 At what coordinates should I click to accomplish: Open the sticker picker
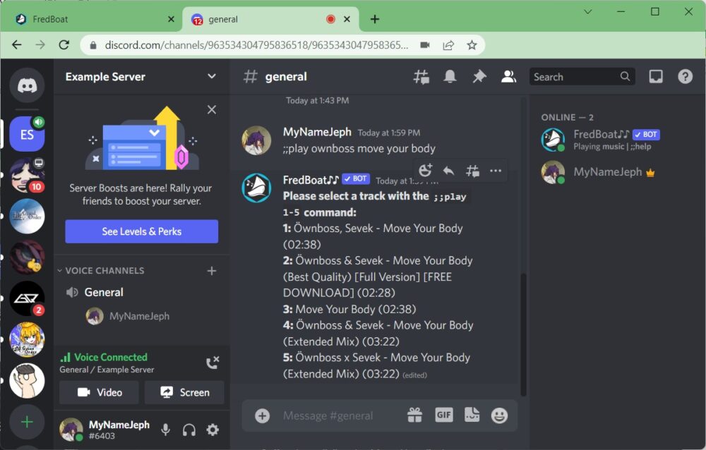point(472,415)
